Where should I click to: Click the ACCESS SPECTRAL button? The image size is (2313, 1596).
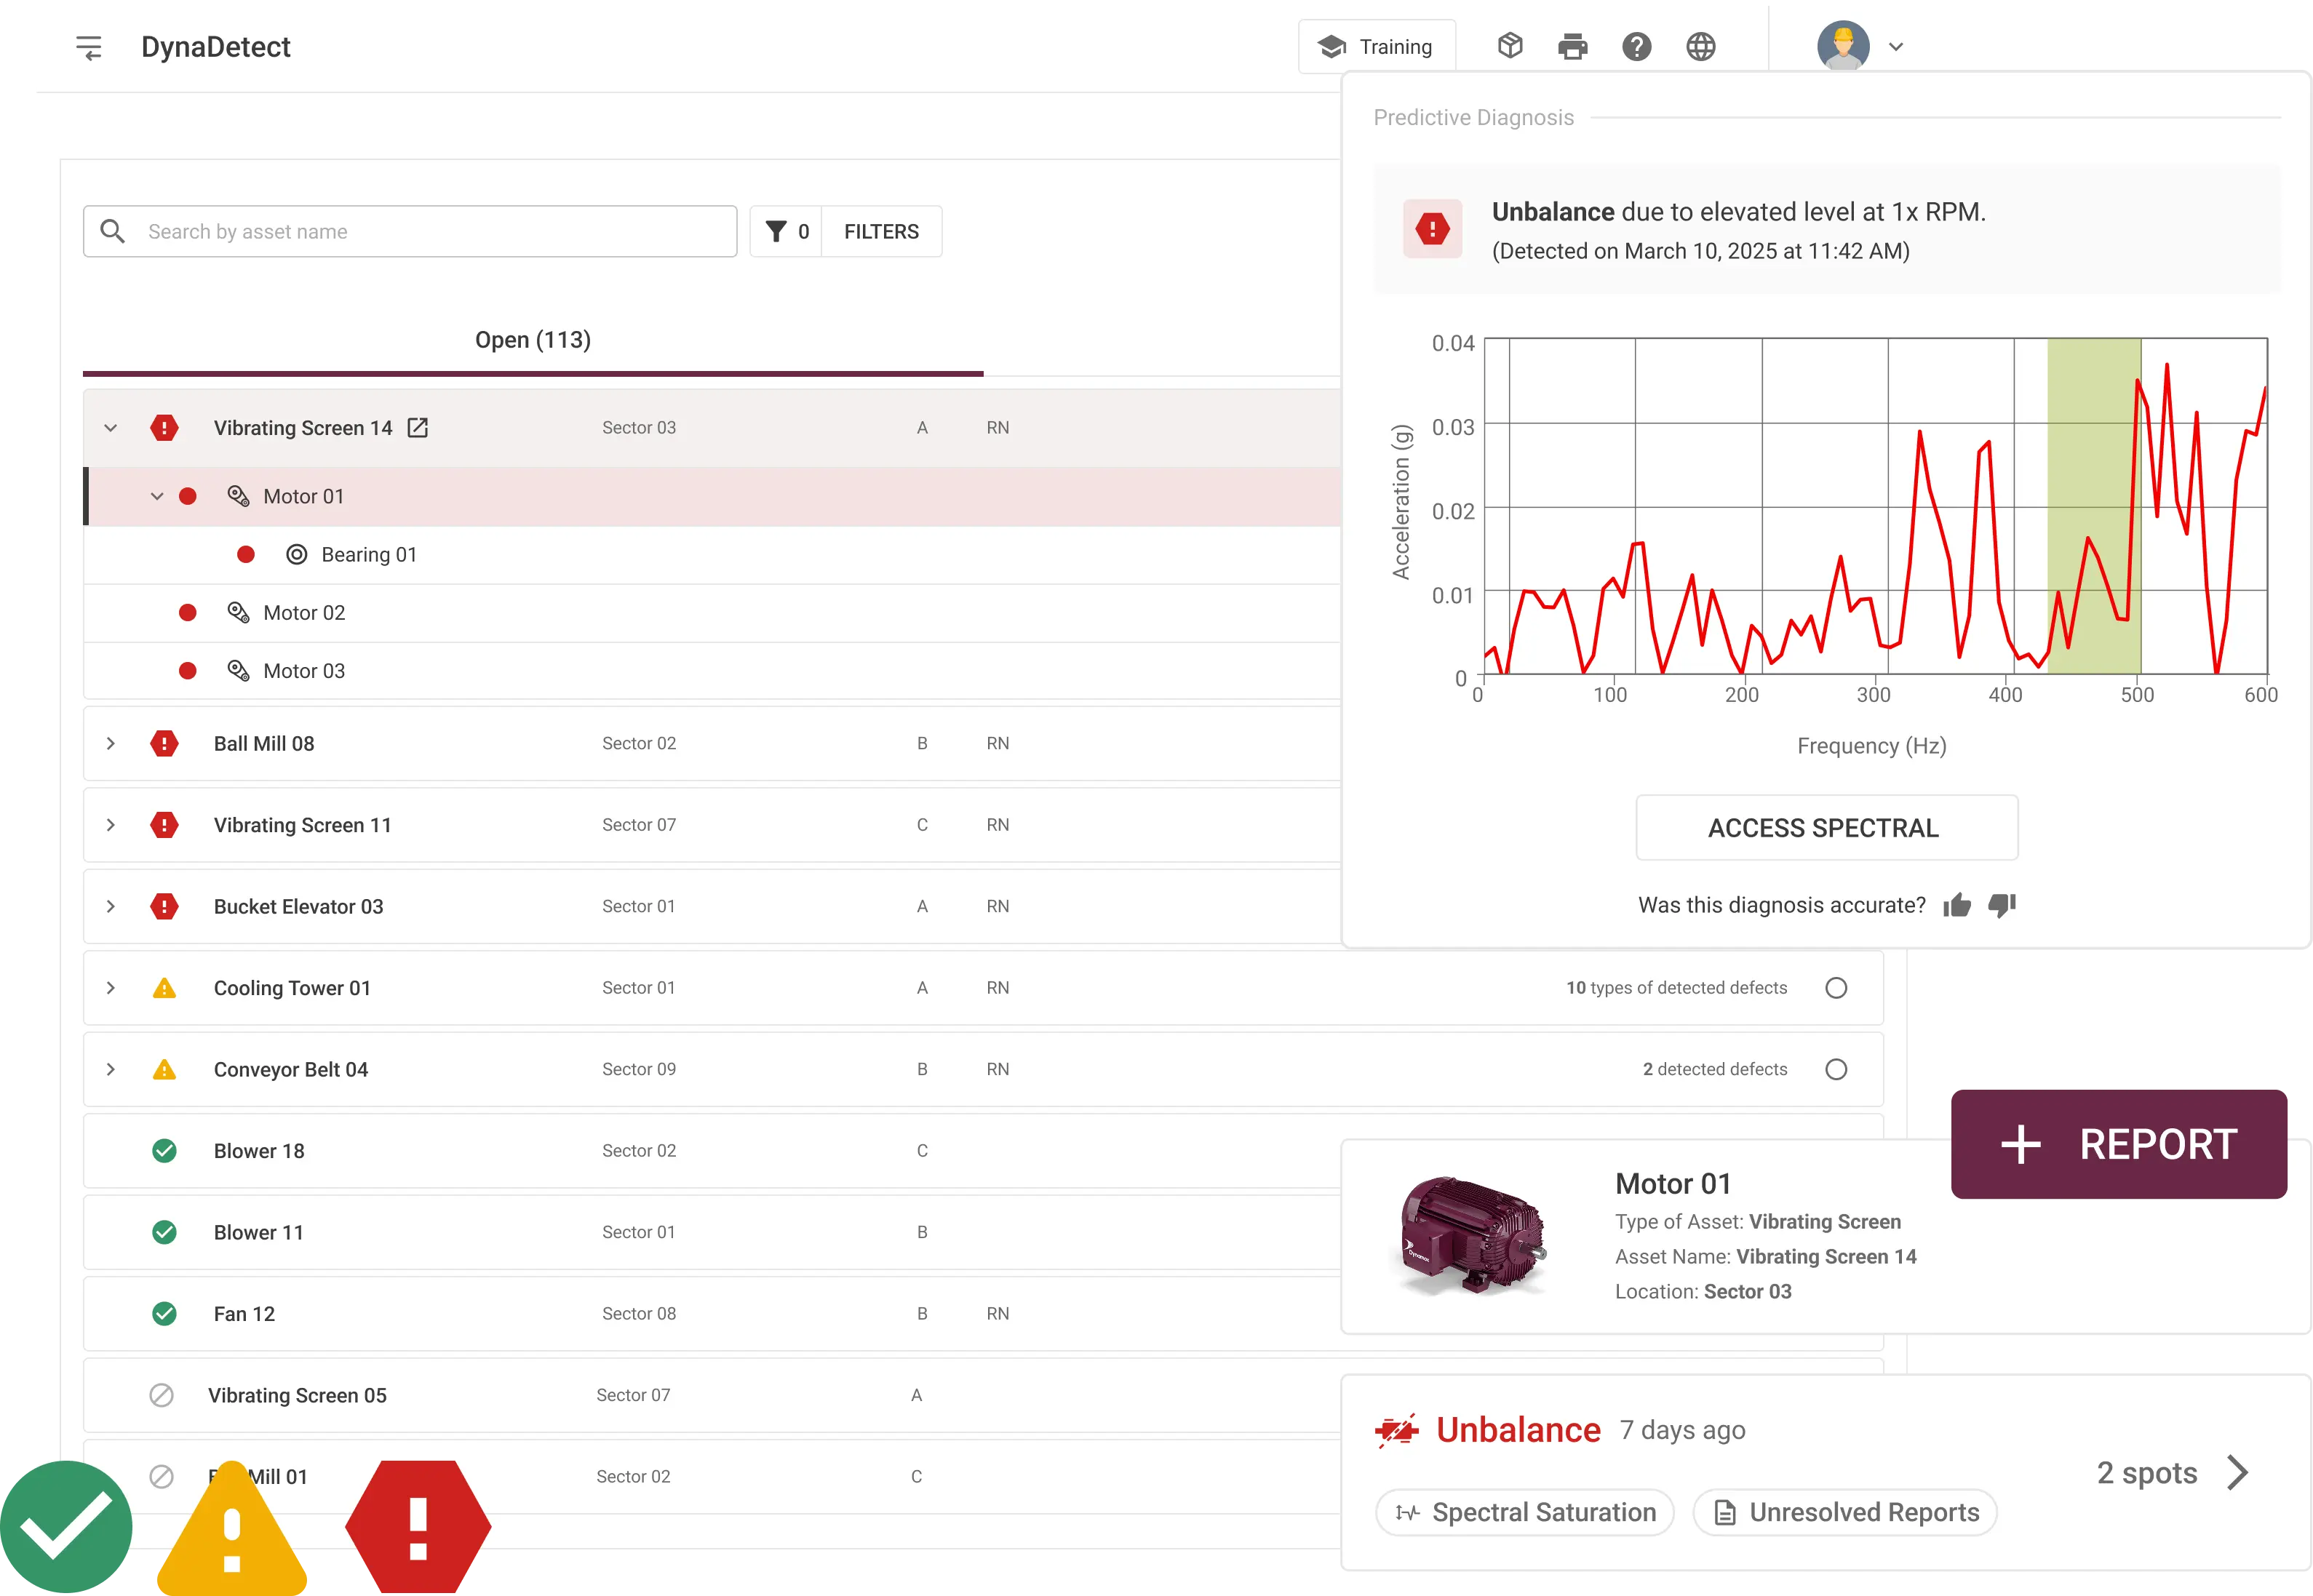point(1826,827)
